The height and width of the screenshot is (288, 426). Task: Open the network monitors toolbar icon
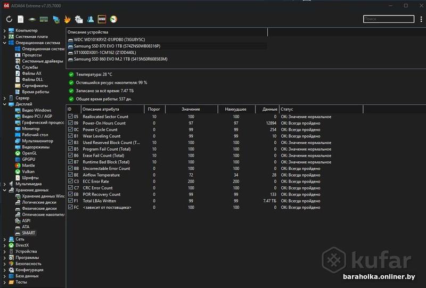point(55,19)
